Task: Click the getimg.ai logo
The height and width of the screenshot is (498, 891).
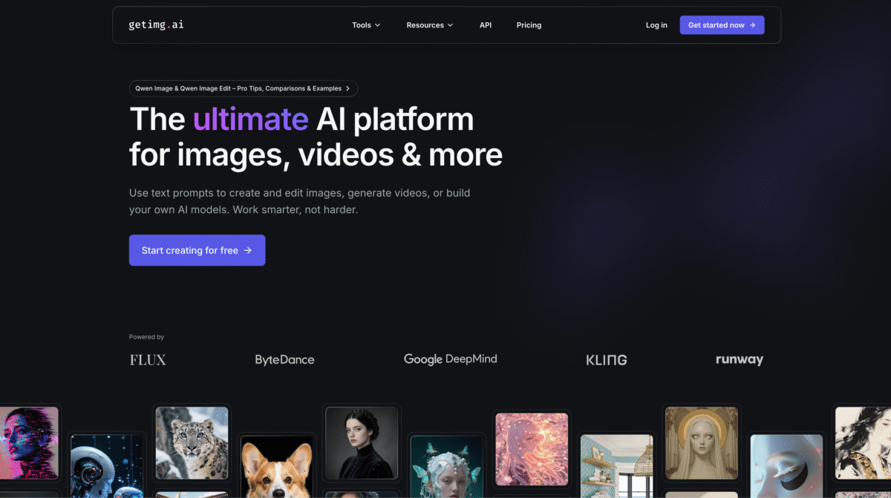Action: click(156, 24)
